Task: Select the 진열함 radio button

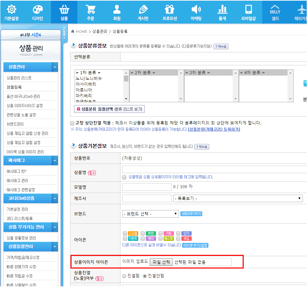Action: 124,276
